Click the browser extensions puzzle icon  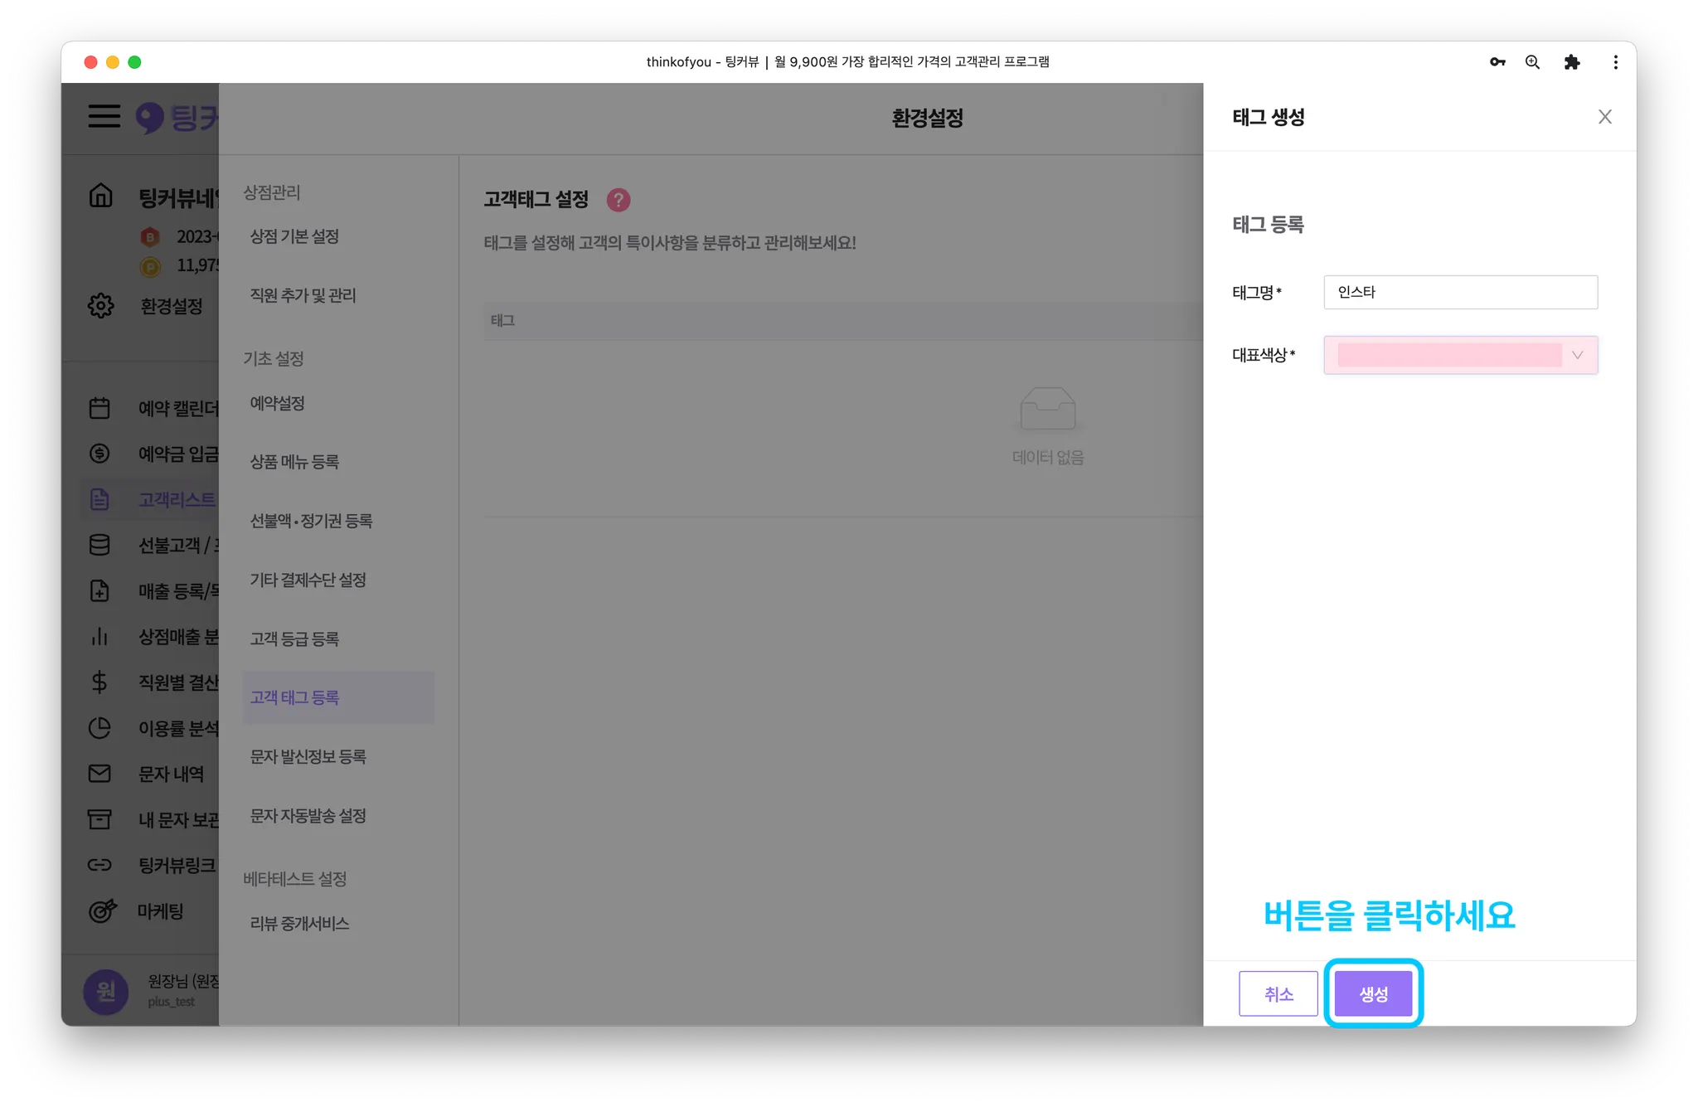1571,62
